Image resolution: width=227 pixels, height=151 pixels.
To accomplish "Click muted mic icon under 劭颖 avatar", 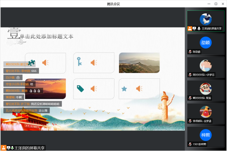I will [190, 51].
